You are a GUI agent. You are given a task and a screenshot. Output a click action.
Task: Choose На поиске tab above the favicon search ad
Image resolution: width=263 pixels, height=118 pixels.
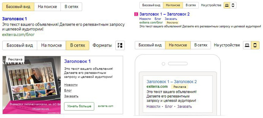(x=173, y=5)
